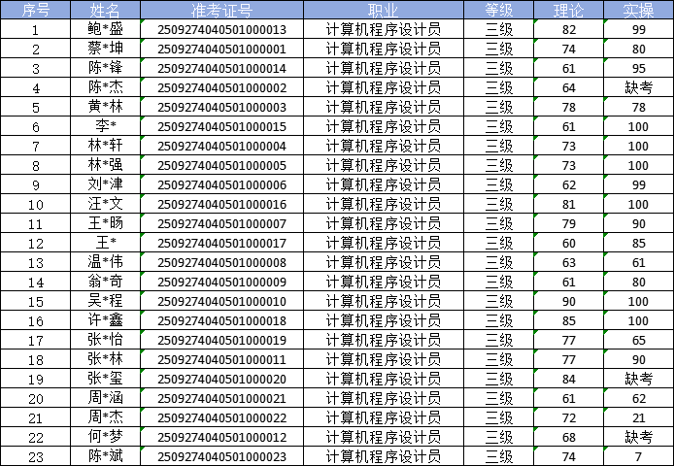Click the 等级 column header
Screen dimensions: 674x466
point(498,10)
